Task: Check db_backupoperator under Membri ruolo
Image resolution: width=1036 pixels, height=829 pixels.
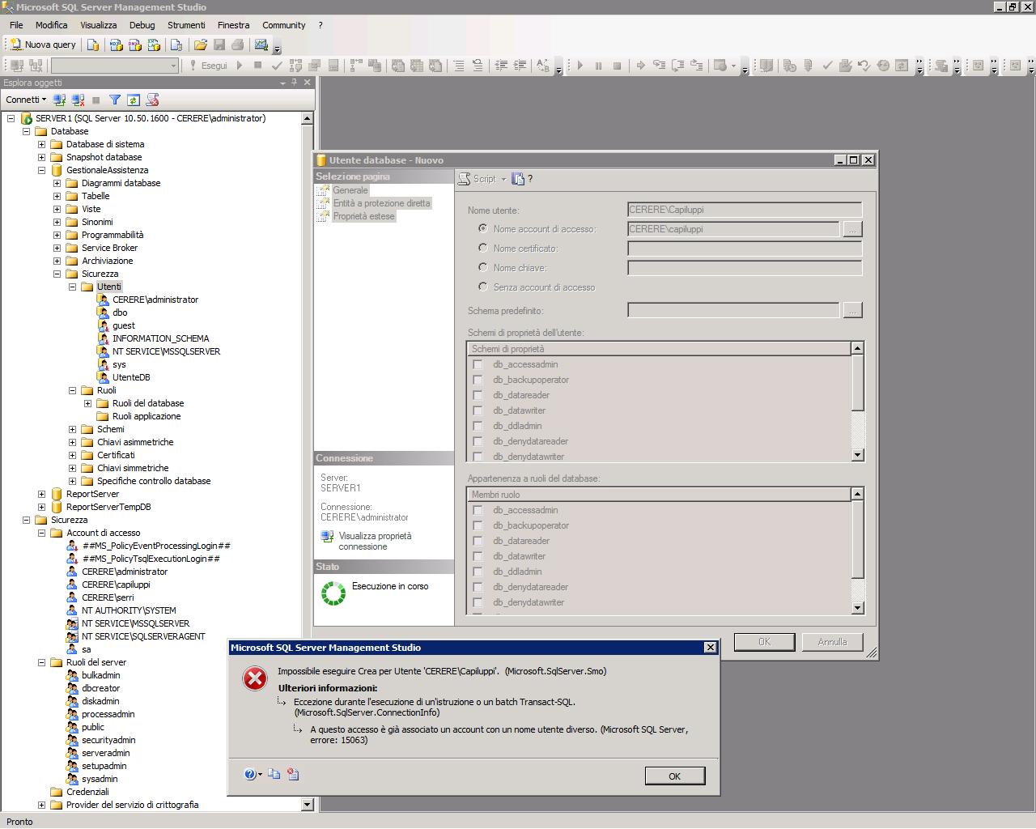Action: (478, 525)
